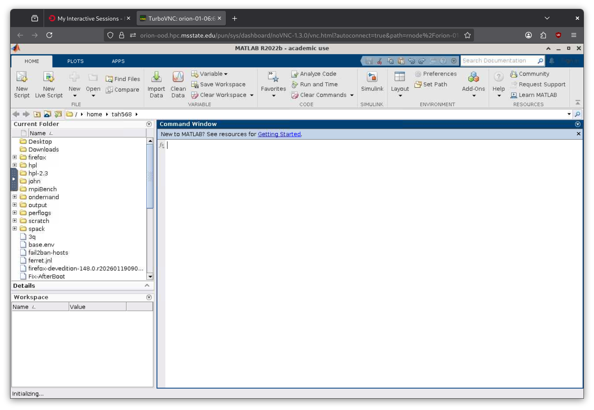Click the quick-access Cut icon
This screenshot has height=410, width=594.
click(379, 61)
